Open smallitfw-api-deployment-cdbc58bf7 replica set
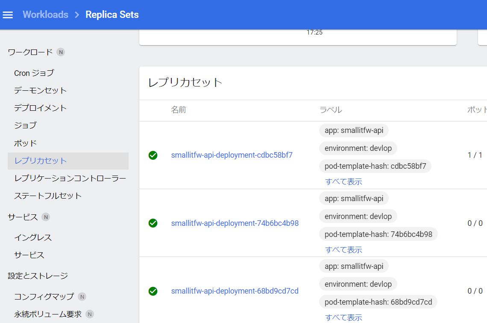Screen dimensions: 487x323 point(232,155)
